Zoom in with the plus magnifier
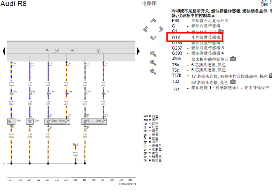Image resolution: width=272 pixels, height=194 pixels. pyautogui.click(x=153, y=63)
